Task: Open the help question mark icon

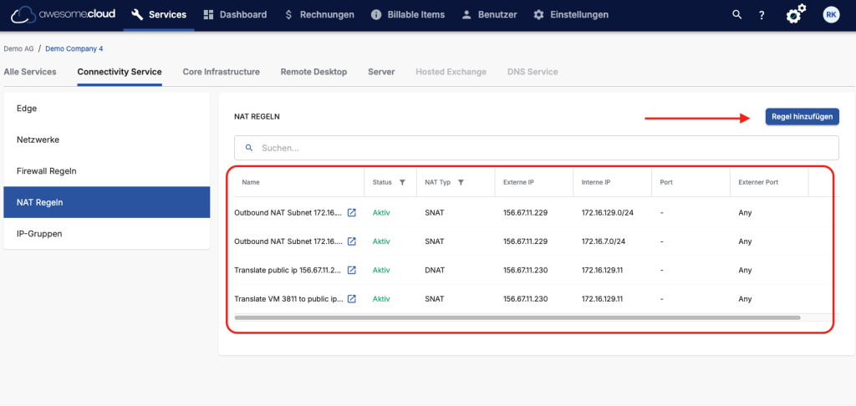Action: 762,15
